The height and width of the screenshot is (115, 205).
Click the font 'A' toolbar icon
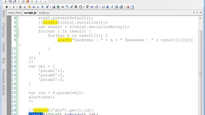click(x=25, y=7)
